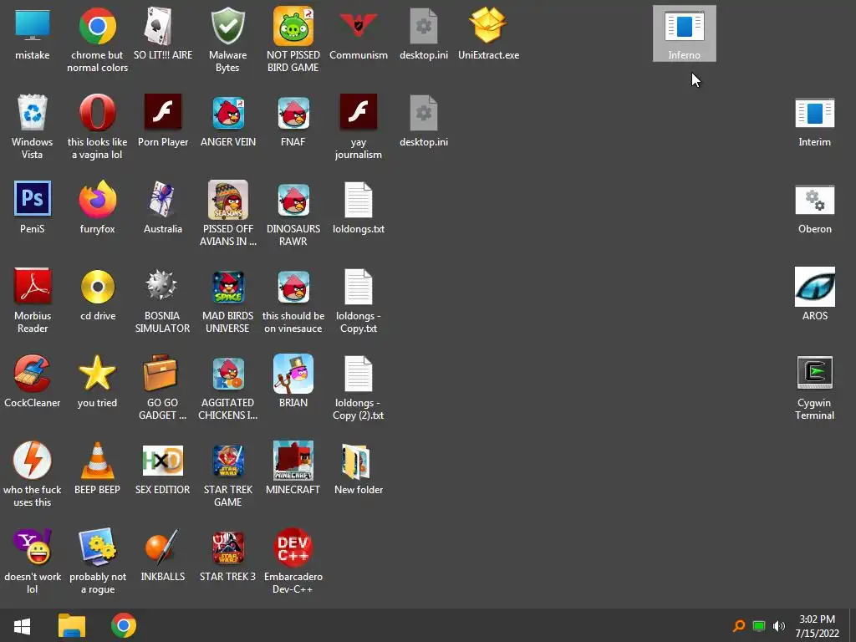Select 'NOT PISSED BIRD GAME' green pig icon
The height and width of the screenshot is (642, 856).
point(293,26)
